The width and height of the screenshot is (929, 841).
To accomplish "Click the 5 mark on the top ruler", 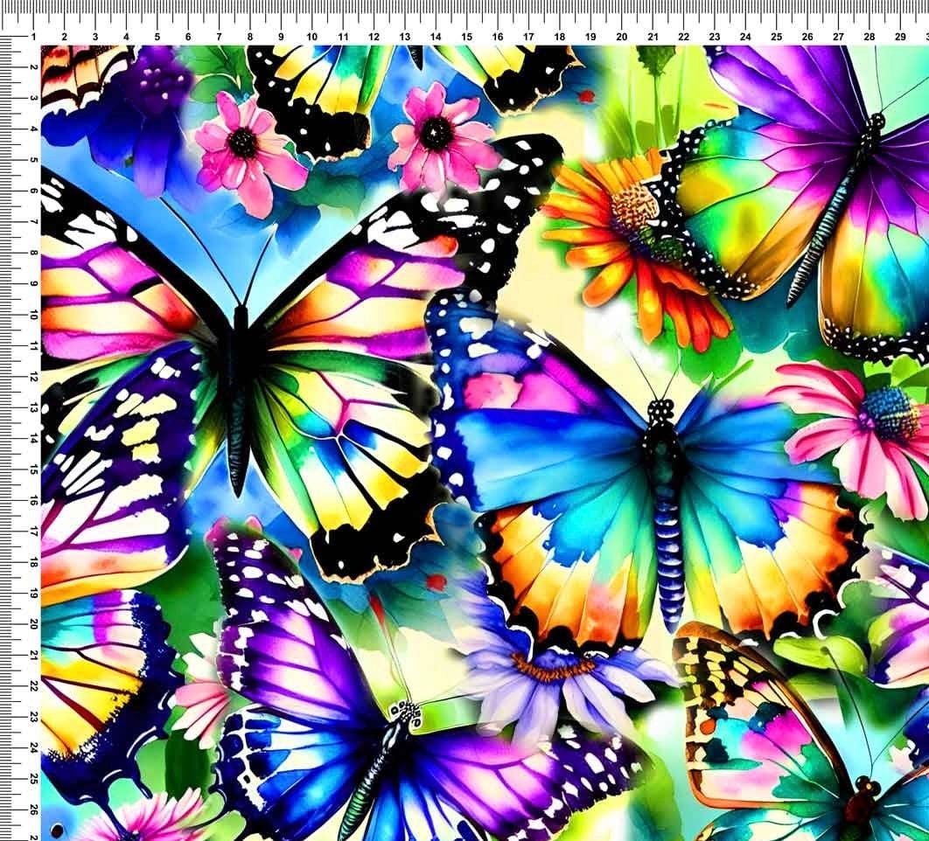I will 157,36.
